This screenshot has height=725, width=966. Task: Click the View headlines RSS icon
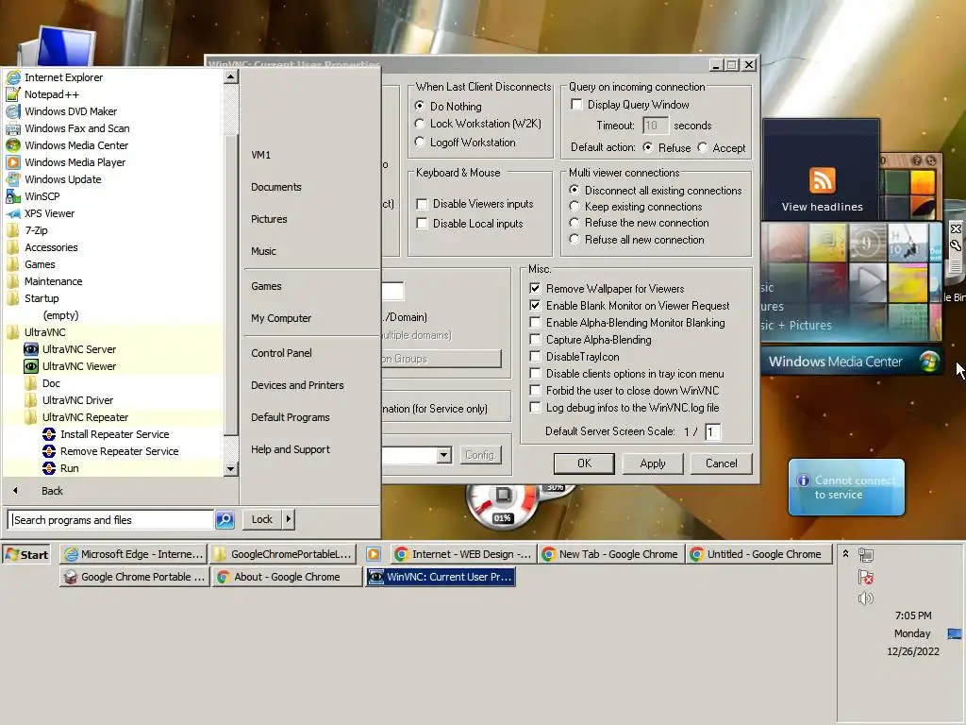tap(823, 180)
